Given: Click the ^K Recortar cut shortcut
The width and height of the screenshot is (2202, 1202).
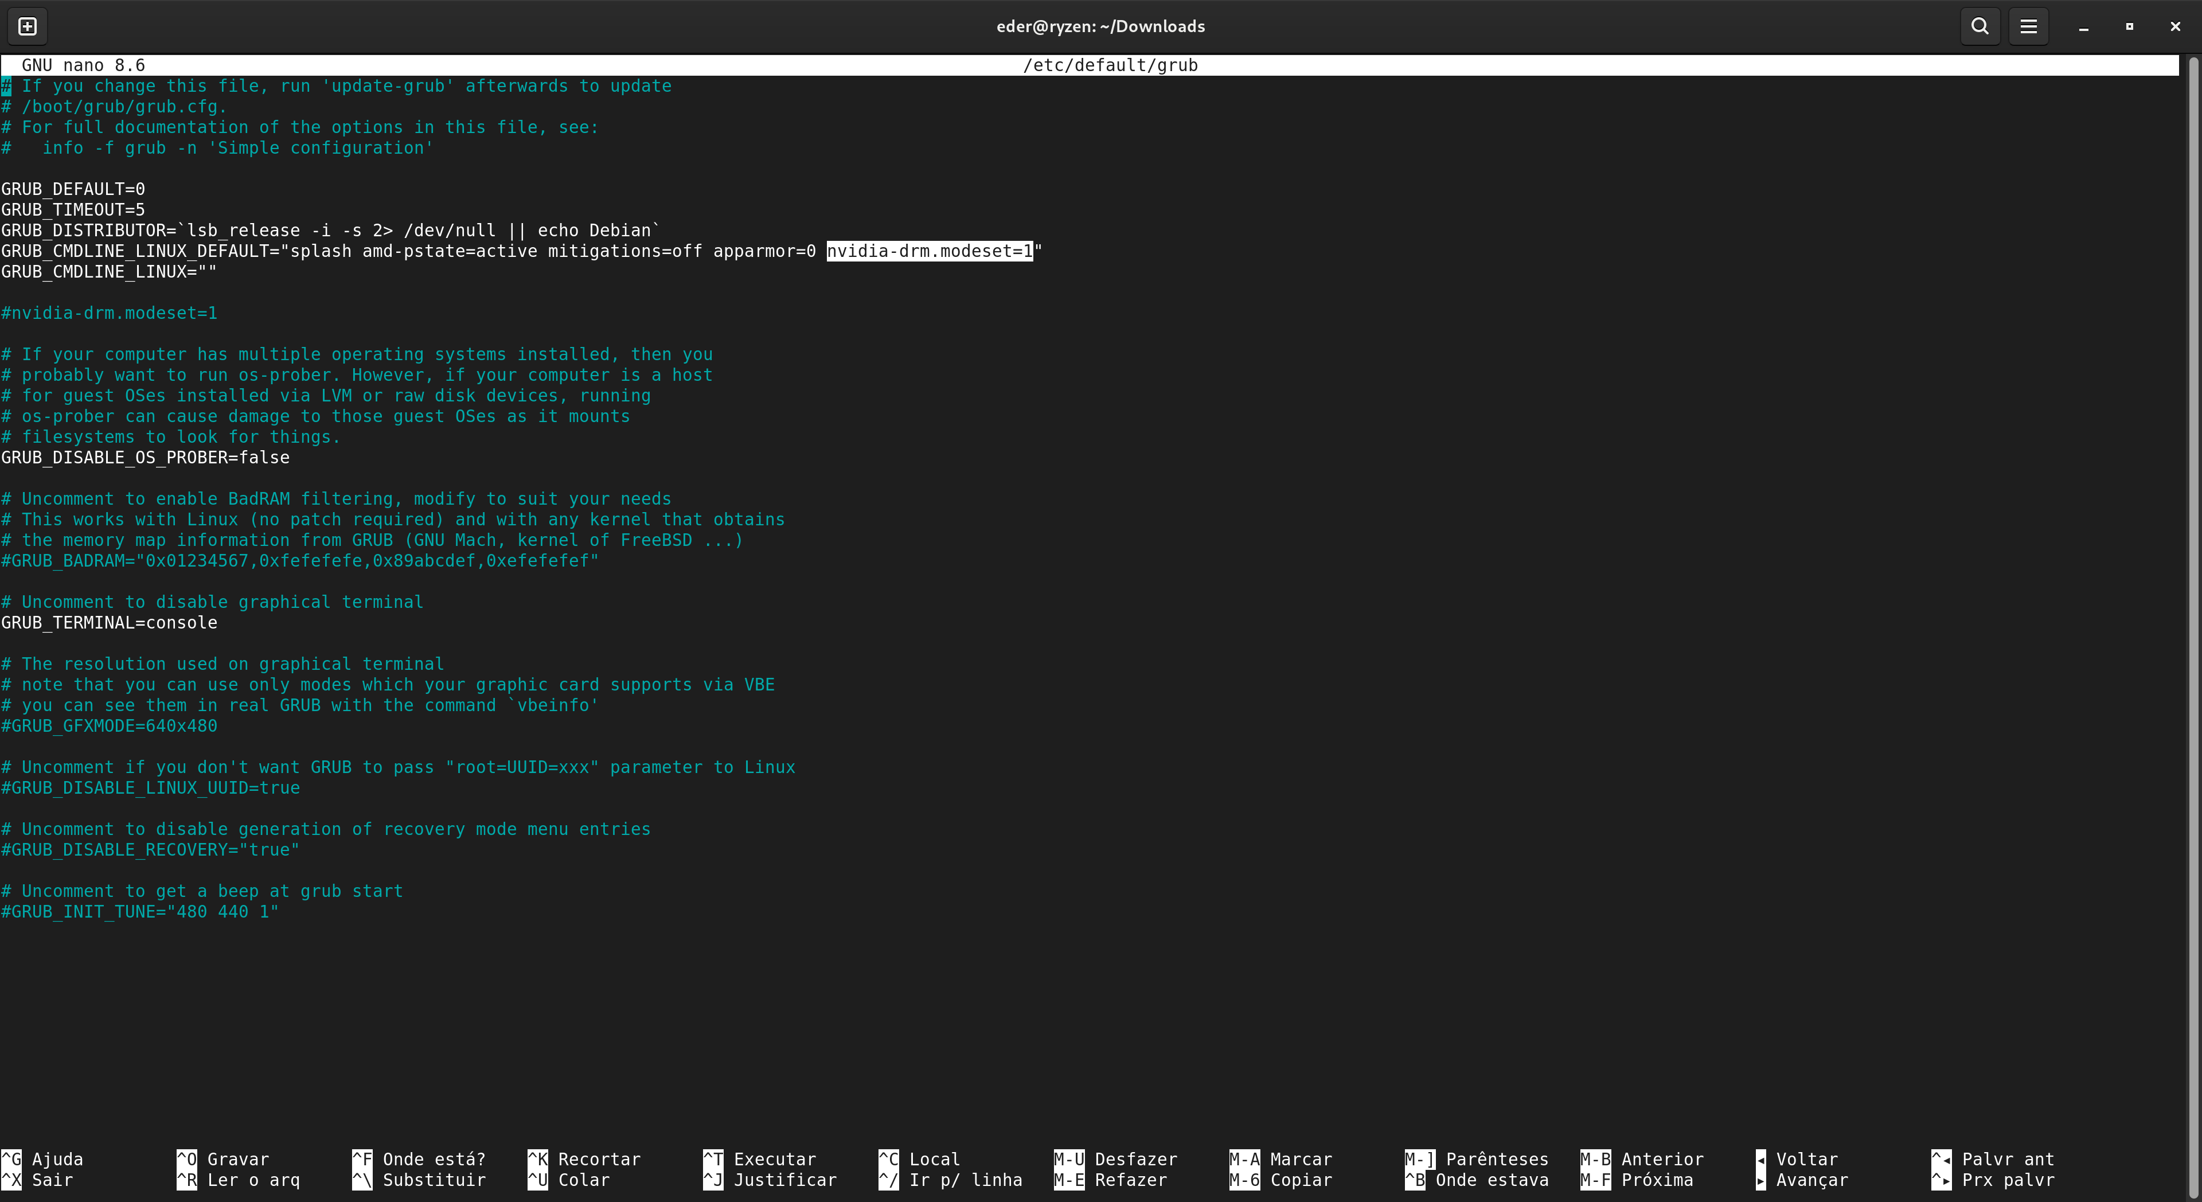Looking at the screenshot, I should click(x=584, y=1159).
